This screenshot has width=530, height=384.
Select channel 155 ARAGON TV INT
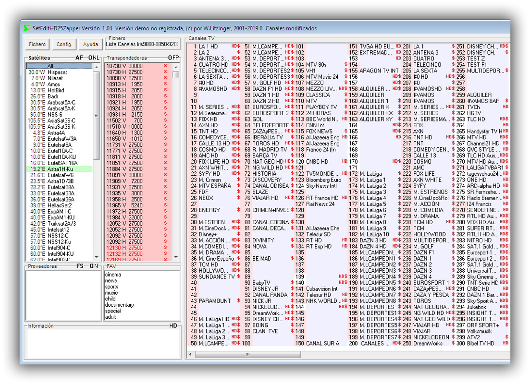click(x=375, y=71)
